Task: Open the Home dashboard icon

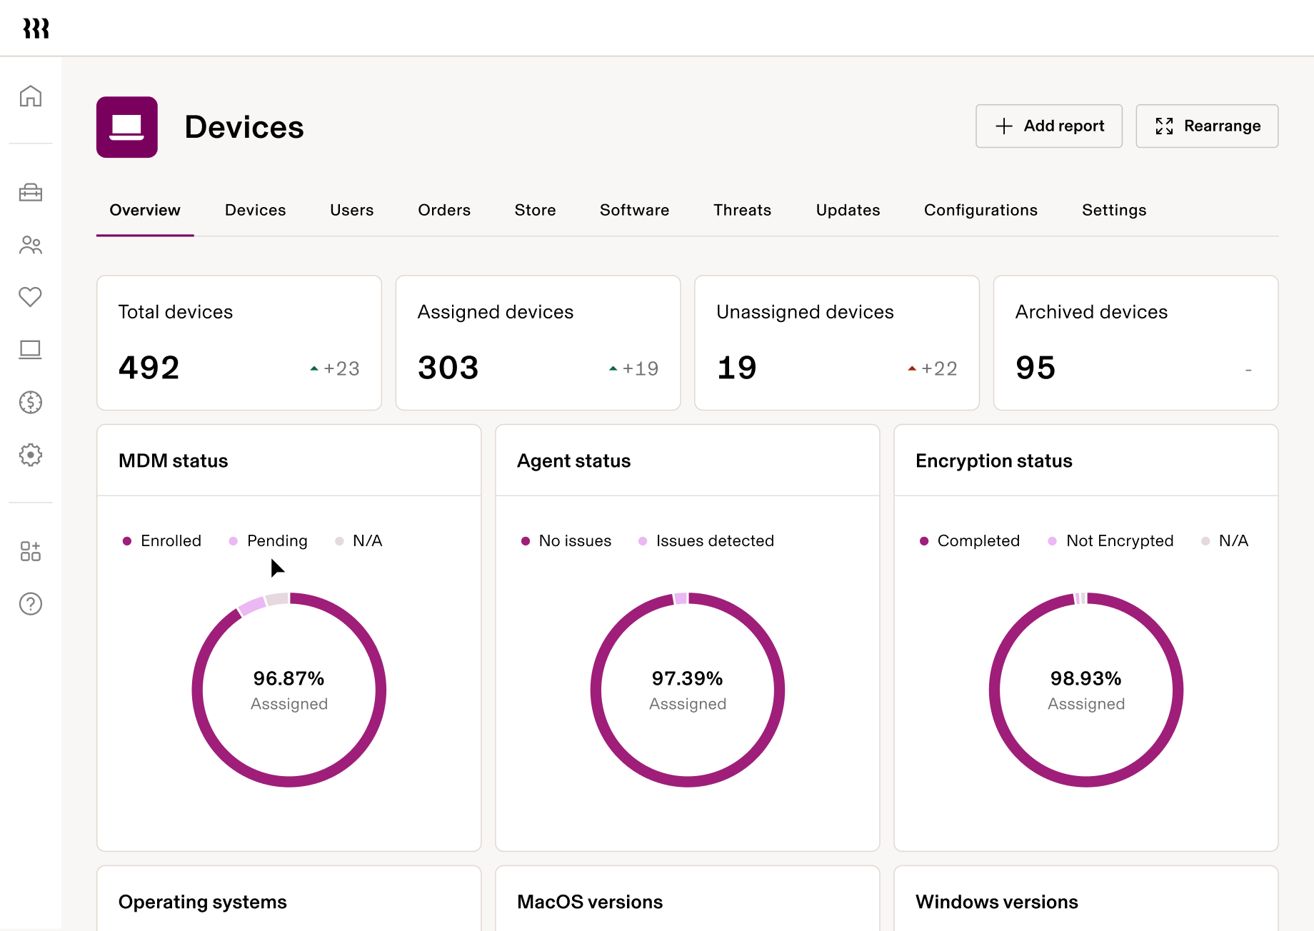Action: (31, 96)
